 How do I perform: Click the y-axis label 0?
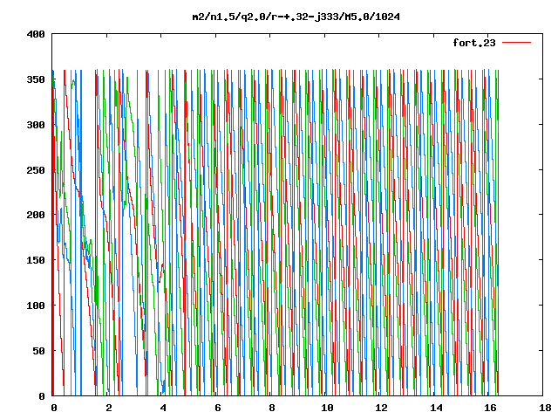pyautogui.click(x=42, y=395)
